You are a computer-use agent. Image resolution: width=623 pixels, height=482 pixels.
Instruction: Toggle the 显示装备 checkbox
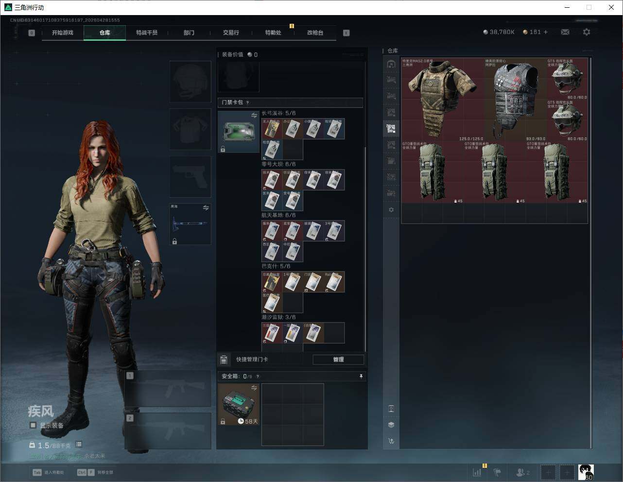pyautogui.click(x=33, y=425)
